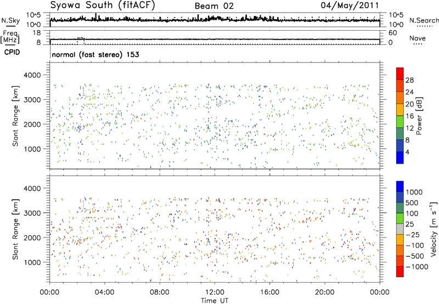Pick the bright blue bottom Power colorbar segment
Image resolution: width=439 pixels, height=304 pixels.
point(400,157)
